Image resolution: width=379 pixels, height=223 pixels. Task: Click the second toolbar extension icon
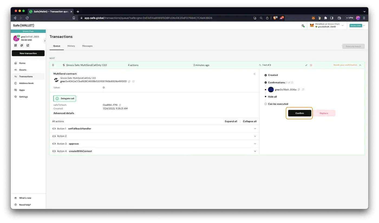pyautogui.click(x=319, y=18)
